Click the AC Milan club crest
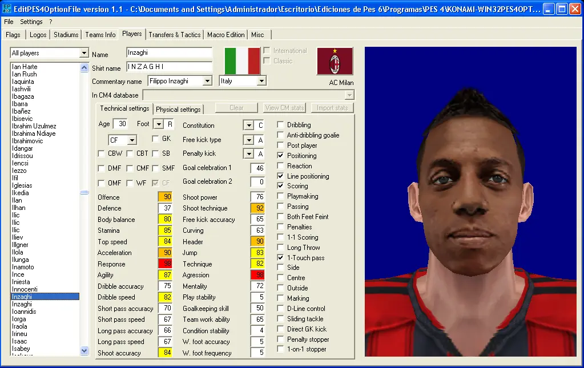584x368 pixels. [x=335, y=61]
